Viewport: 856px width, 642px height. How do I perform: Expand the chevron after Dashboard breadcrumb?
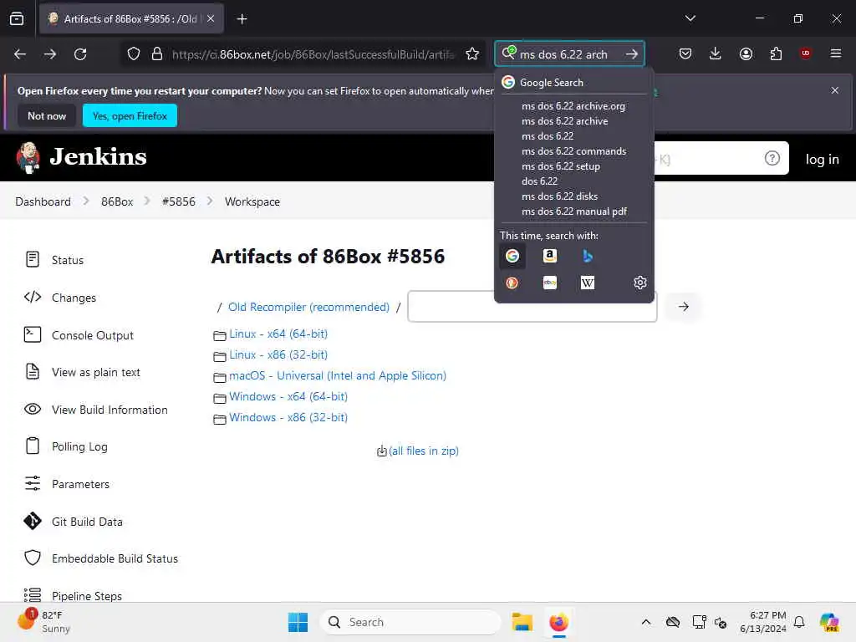[x=86, y=201]
